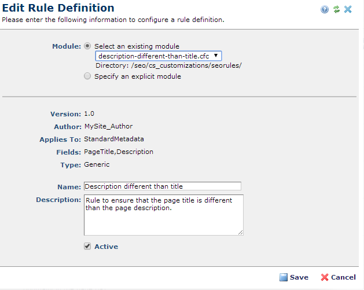The width and height of the screenshot is (364, 290).
Task: Click the green refresh arrows icon
Action: 336,9
